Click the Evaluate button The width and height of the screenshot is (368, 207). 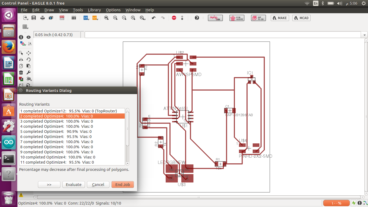point(74,185)
